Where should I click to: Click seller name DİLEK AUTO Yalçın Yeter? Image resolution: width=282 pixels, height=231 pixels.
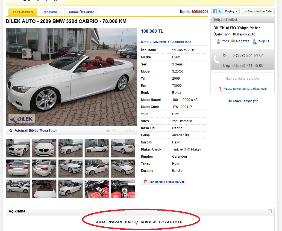[237, 28]
